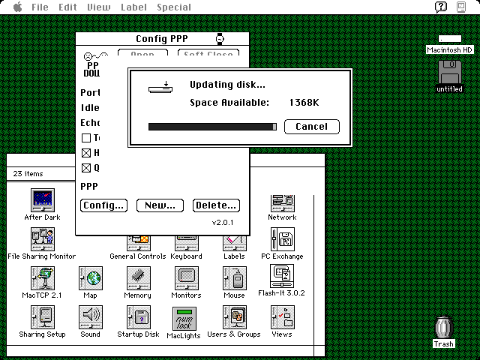Toggle the unchecked T checkbox in Config PPP

(x=86, y=138)
